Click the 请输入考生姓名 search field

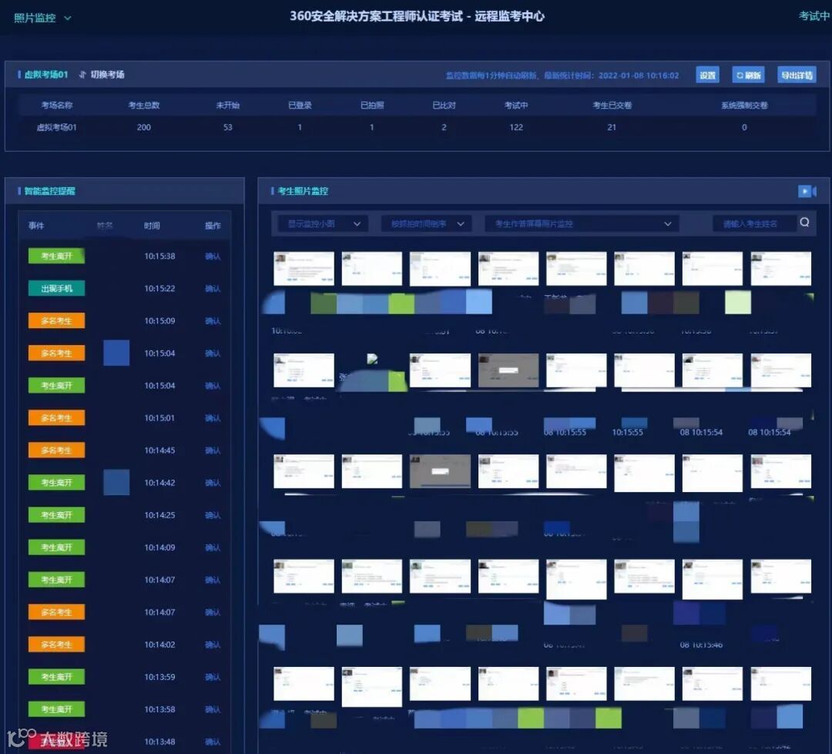tap(754, 223)
